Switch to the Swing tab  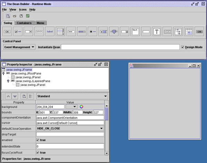[8, 23]
